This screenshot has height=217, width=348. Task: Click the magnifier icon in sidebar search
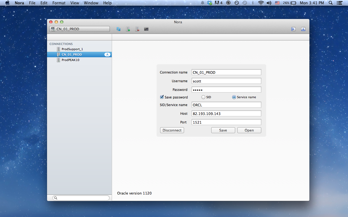click(56, 198)
